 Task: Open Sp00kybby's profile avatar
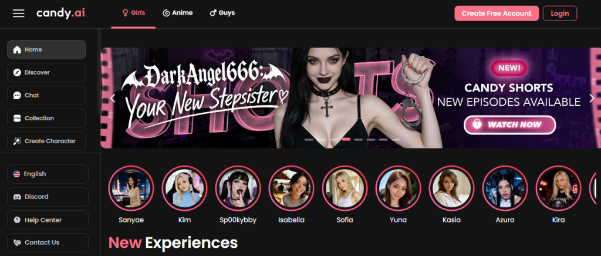point(238,188)
